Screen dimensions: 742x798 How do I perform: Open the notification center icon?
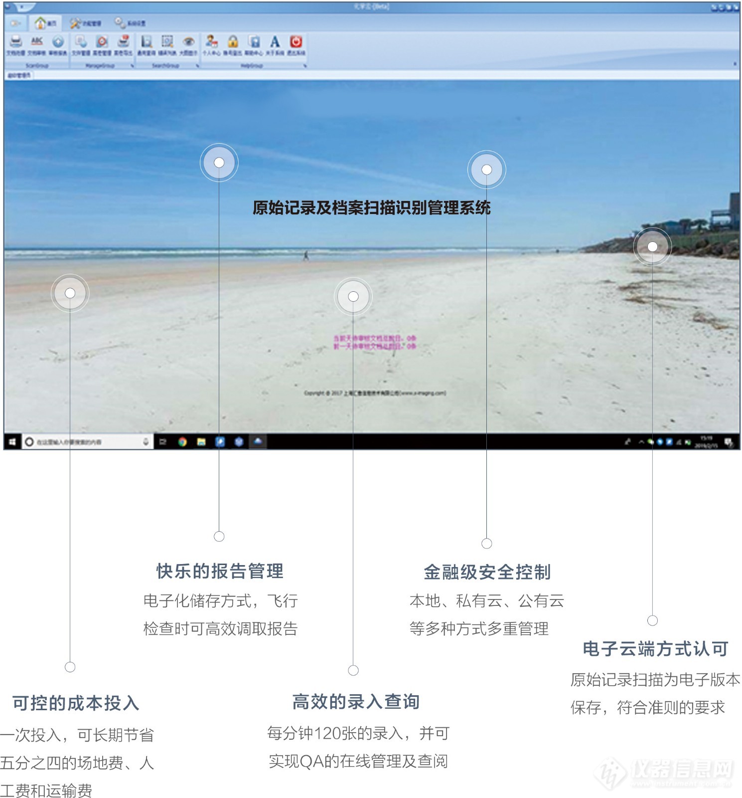pos(729,442)
